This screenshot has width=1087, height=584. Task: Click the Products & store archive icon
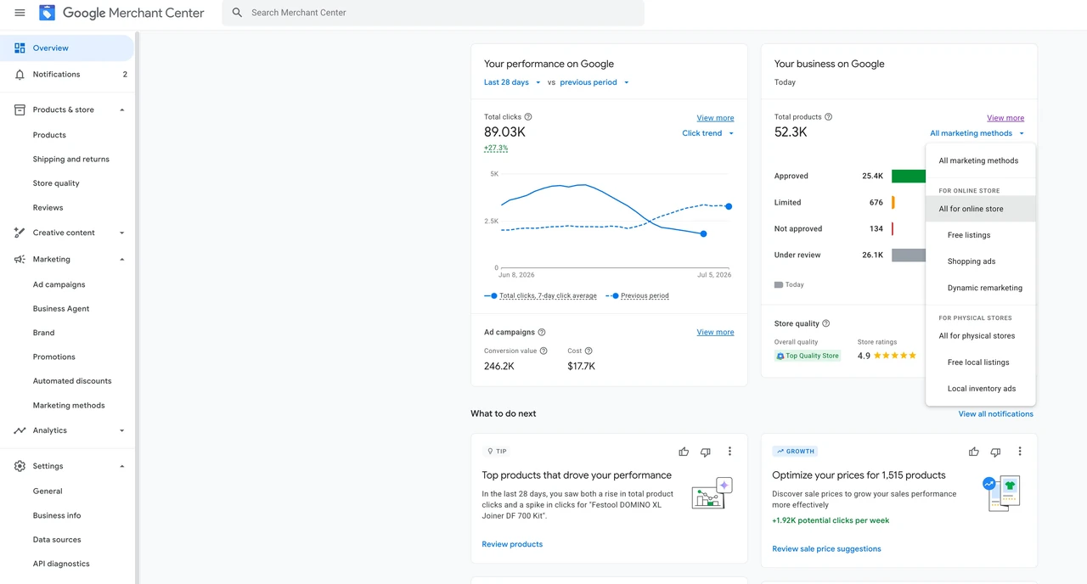[20, 109]
